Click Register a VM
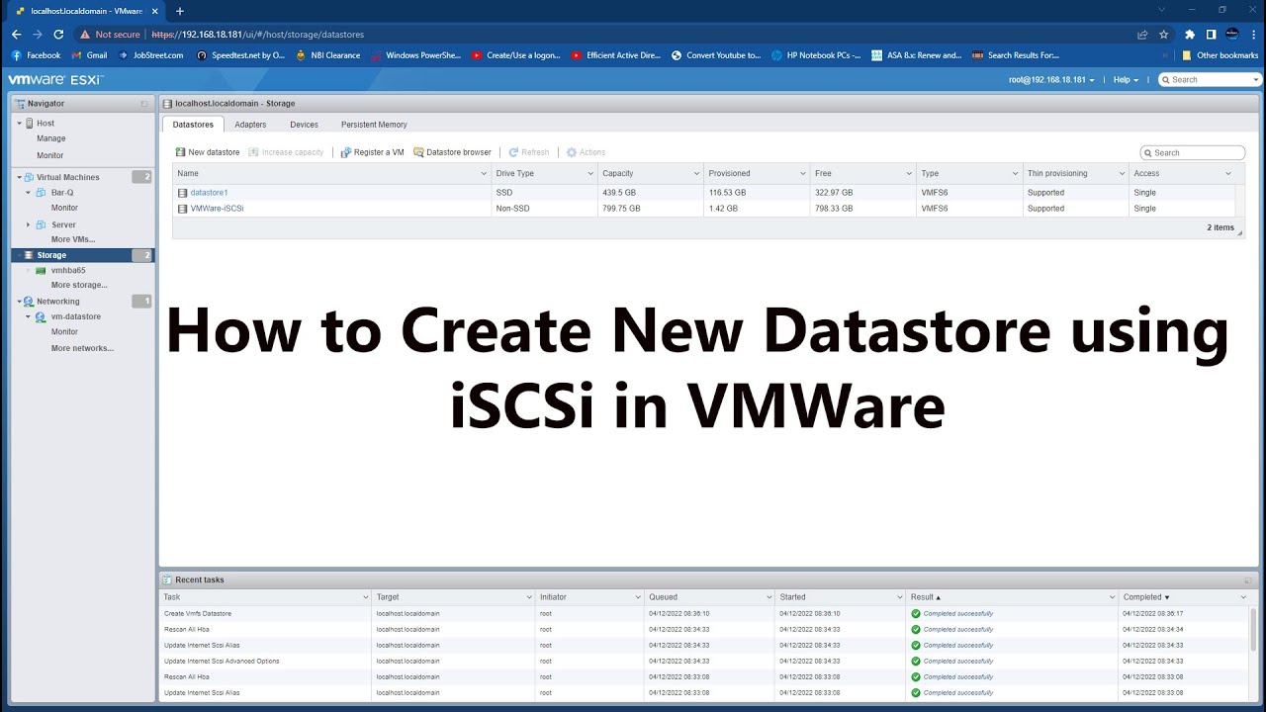 372,152
